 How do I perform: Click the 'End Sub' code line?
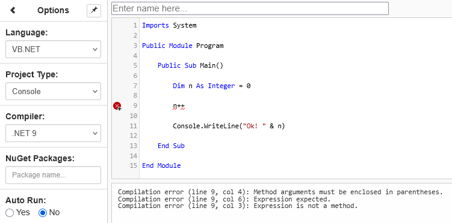(x=171, y=146)
